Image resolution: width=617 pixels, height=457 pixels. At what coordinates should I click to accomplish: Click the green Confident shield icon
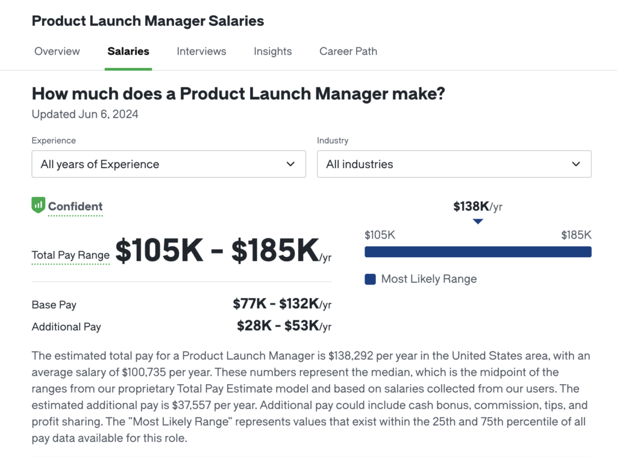click(38, 205)
